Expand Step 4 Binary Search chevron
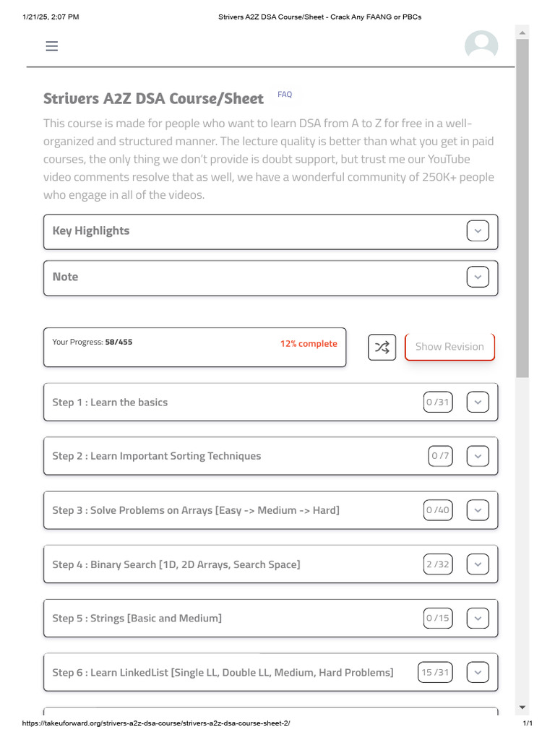 point(478,564)
